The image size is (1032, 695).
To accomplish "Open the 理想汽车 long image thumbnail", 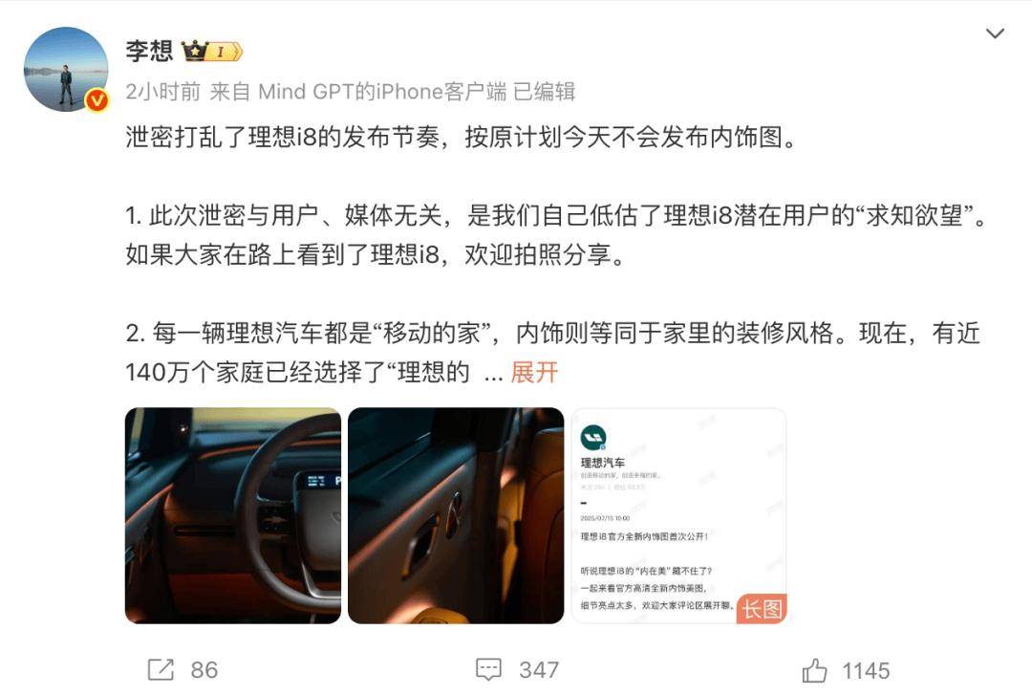I will coord(678,516).
